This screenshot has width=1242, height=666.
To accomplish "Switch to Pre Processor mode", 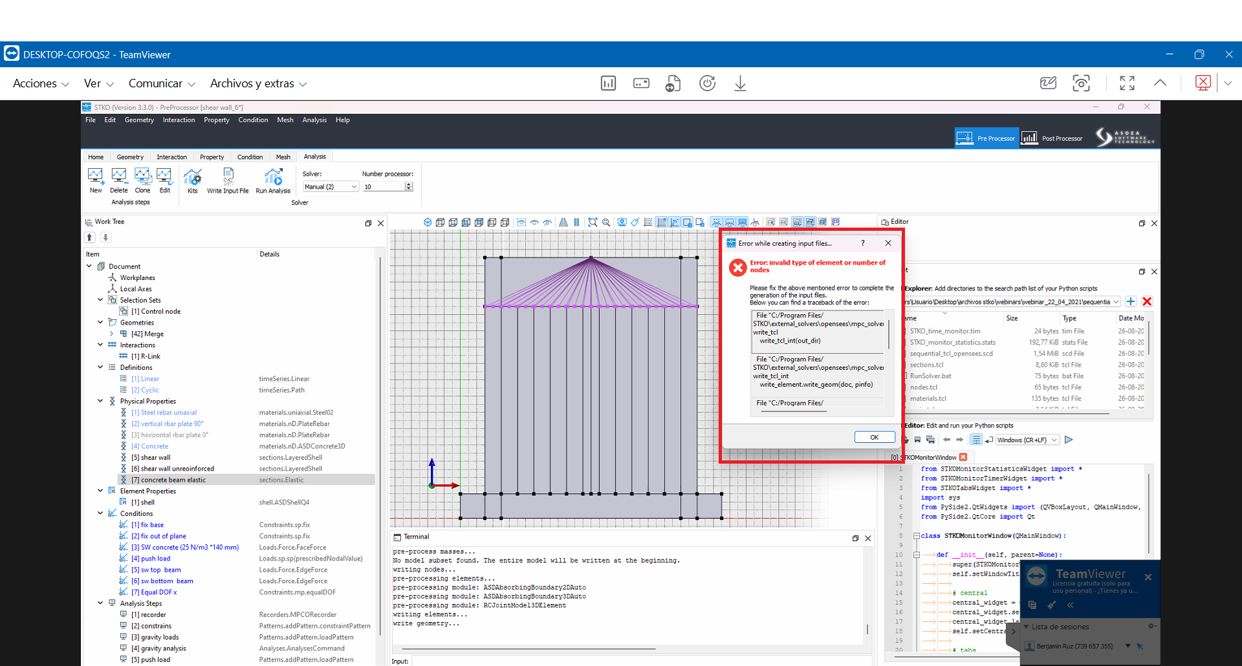I will (x=987, y=138).
